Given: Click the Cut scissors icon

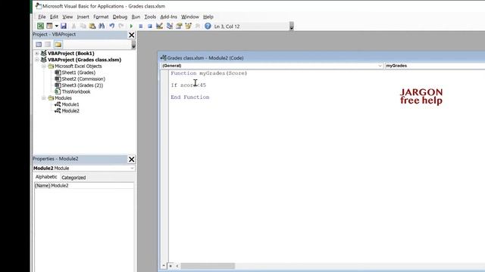Looking at the screenshot, I should pyautogui.click(x=74, y=26).
